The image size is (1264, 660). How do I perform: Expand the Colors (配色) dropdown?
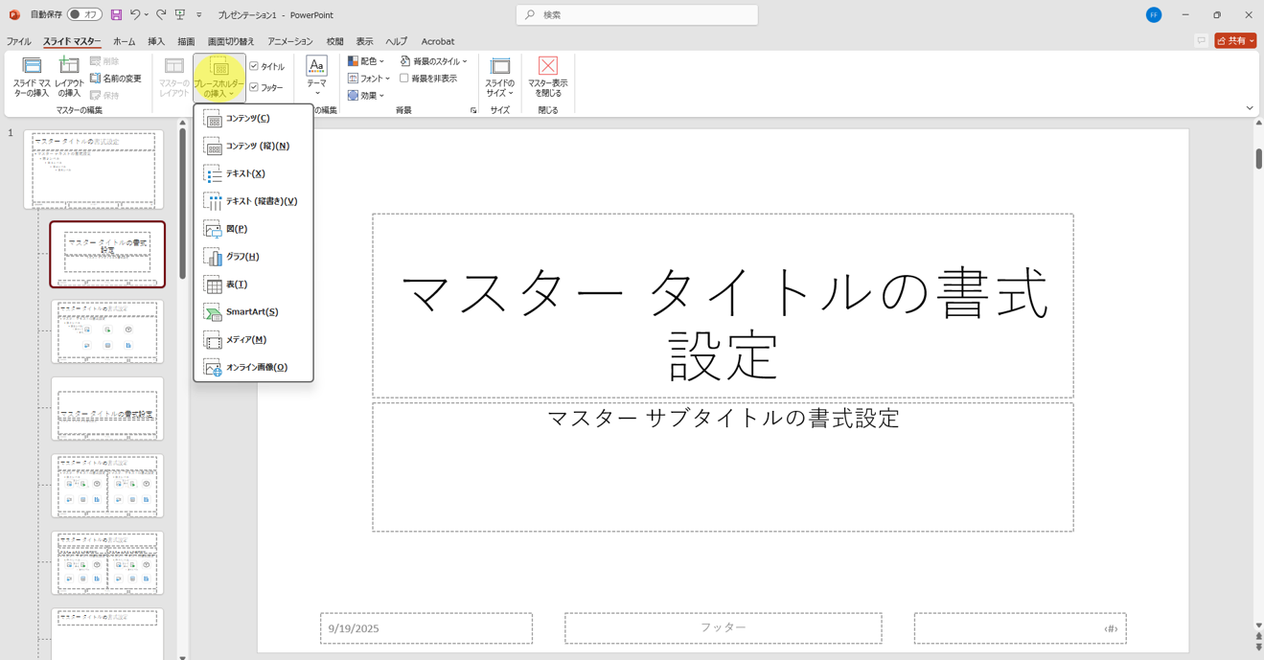366,61
